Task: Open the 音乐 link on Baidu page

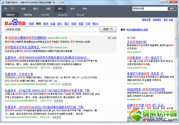Action: tap(60, 24)
